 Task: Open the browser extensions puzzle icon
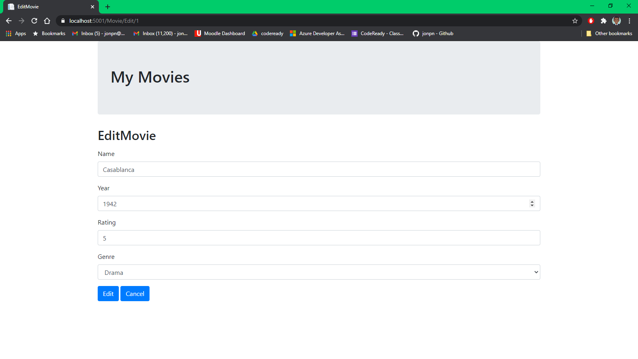point(604,21)
